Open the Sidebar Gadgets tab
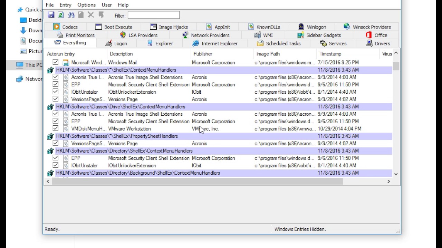The width and height of the screenshot is (442, 248). [319, 35]
